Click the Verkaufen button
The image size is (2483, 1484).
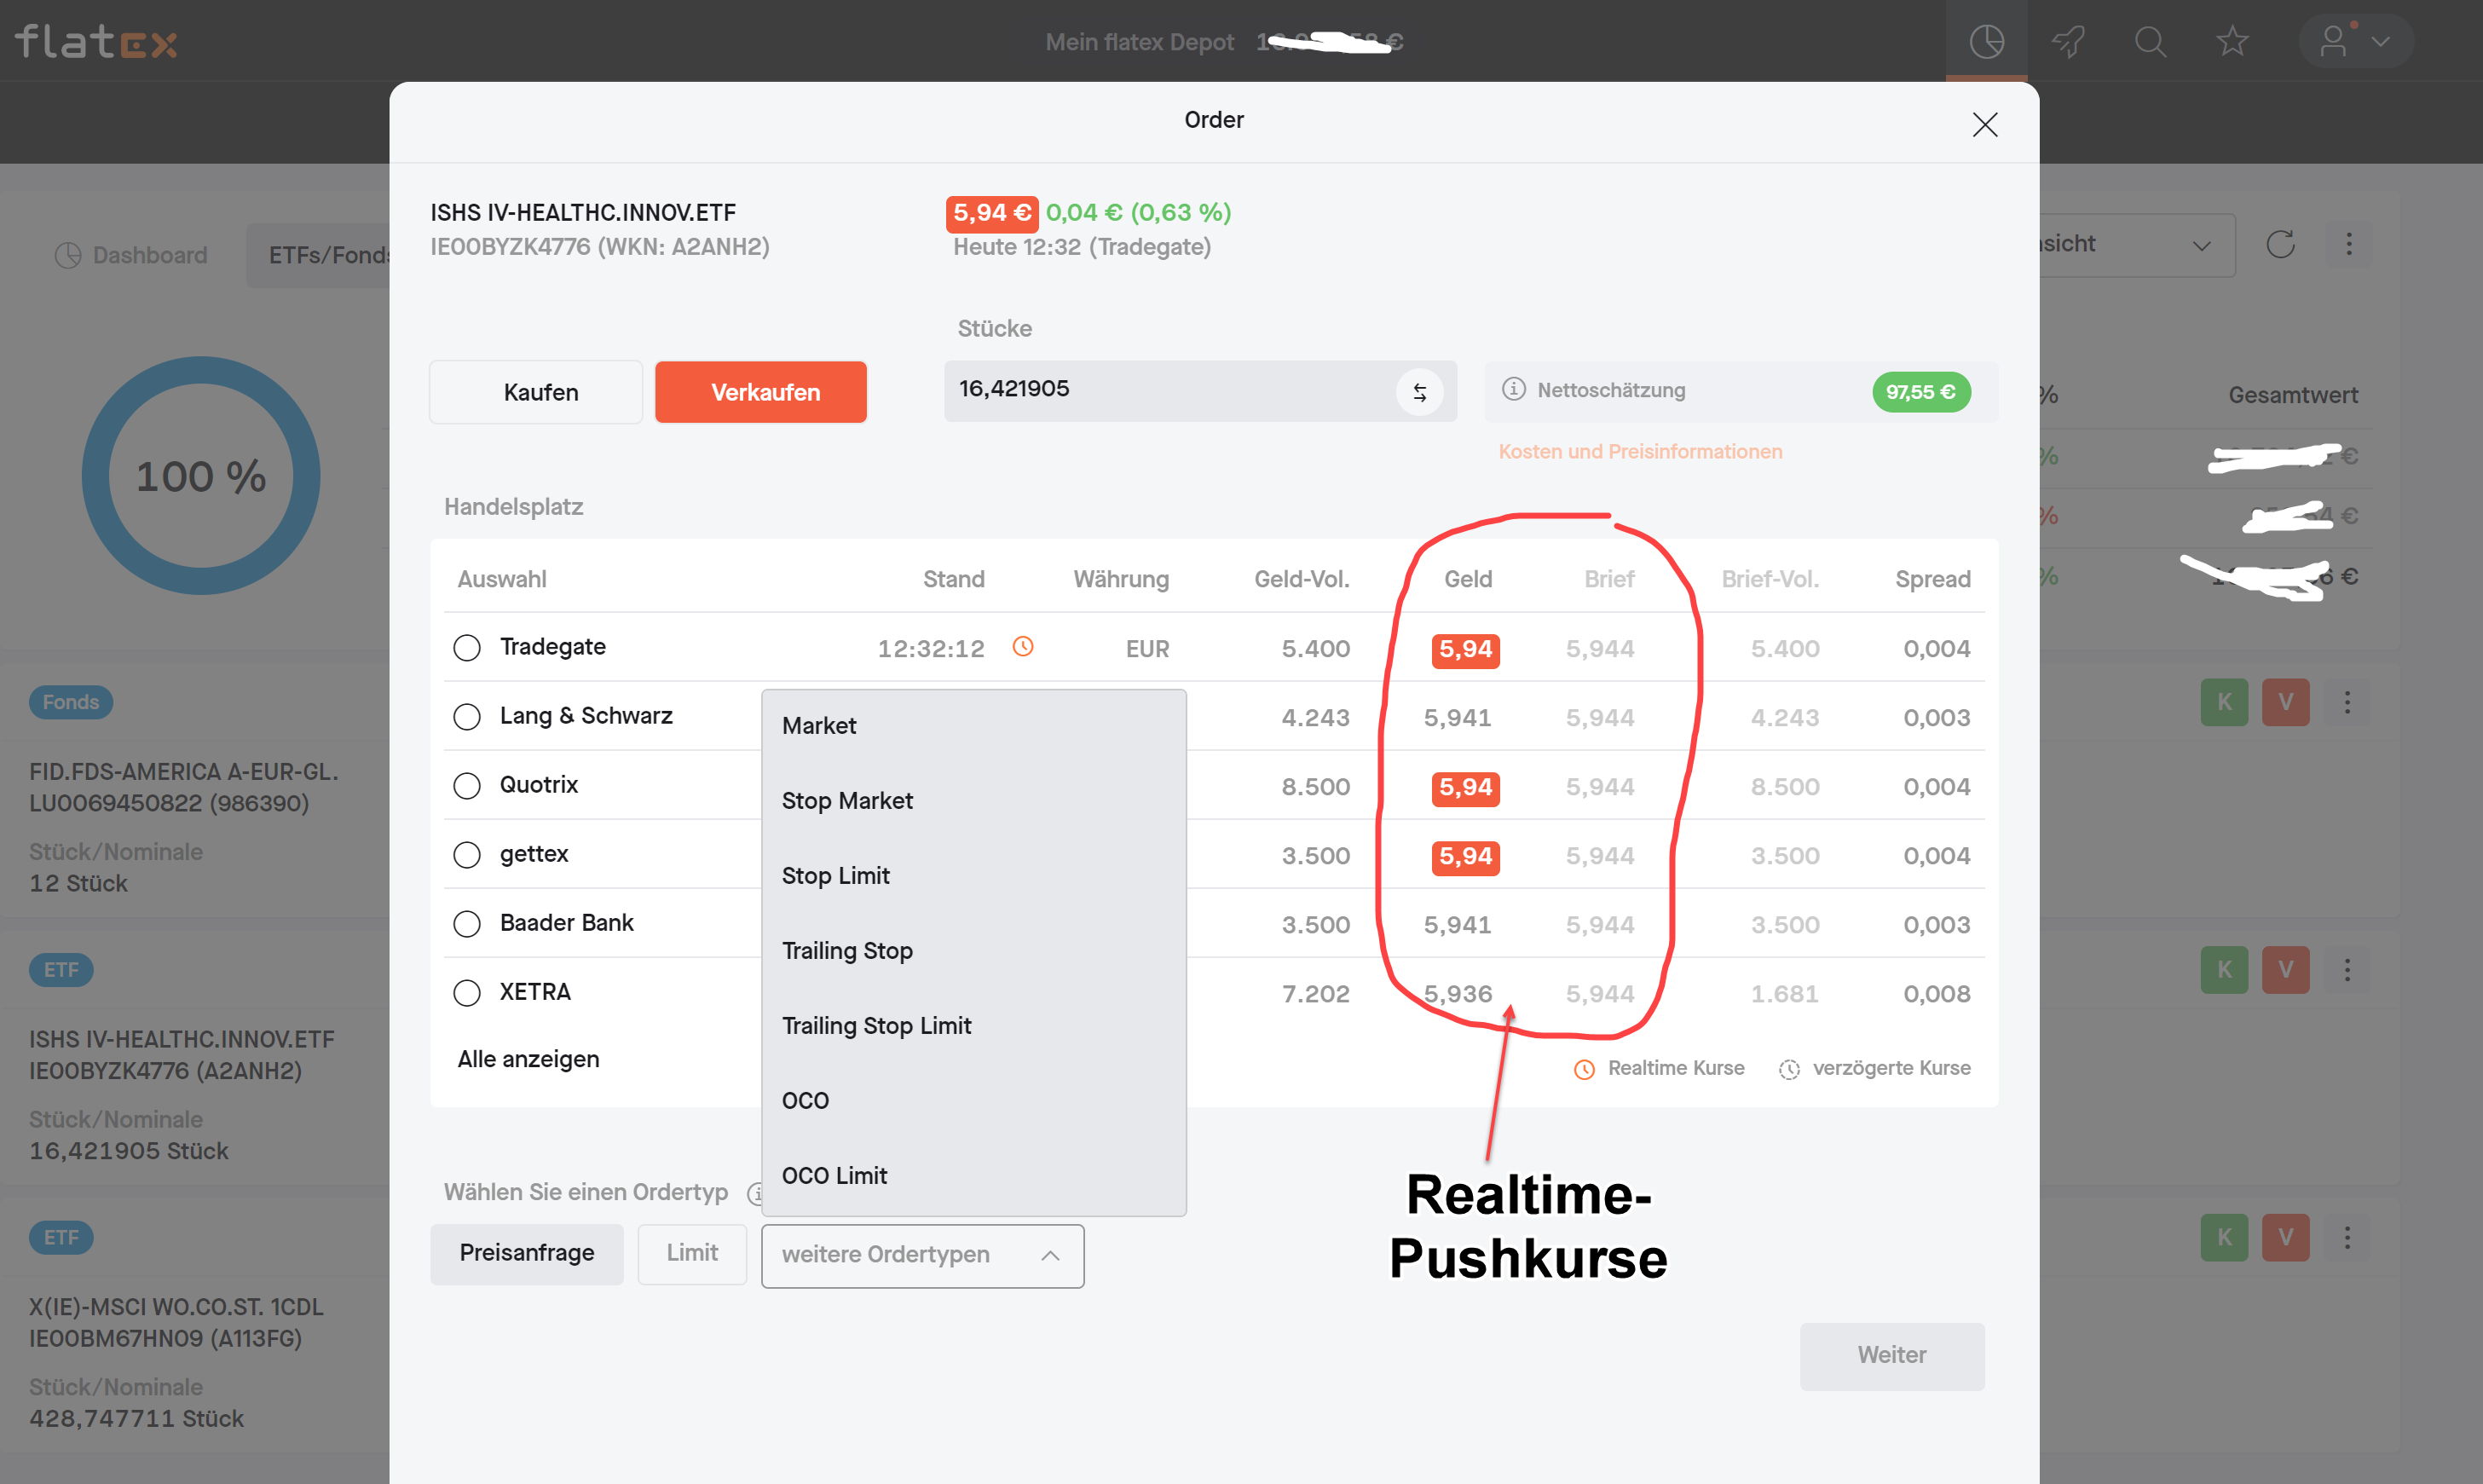[x=761, y=392]
